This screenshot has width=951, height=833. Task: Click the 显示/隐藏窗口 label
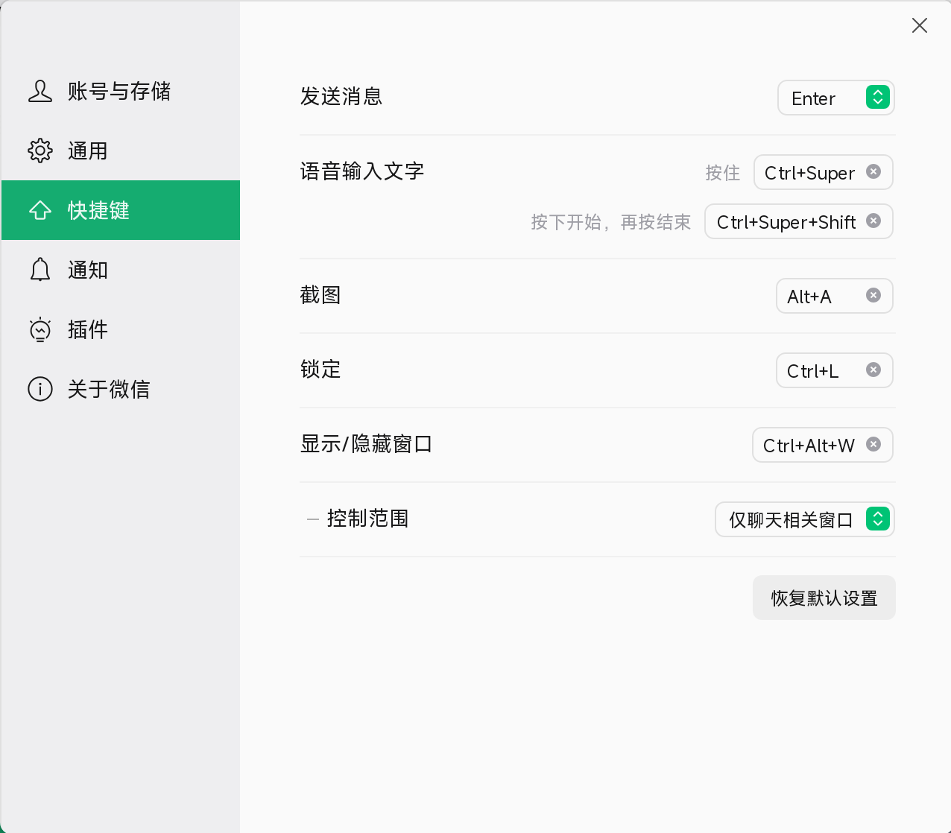click(367, 444)
